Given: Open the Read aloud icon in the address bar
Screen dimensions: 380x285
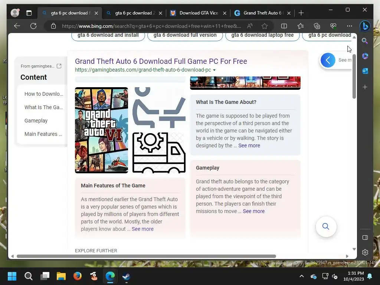Looking at the screenshot, I should coord(250,26).
